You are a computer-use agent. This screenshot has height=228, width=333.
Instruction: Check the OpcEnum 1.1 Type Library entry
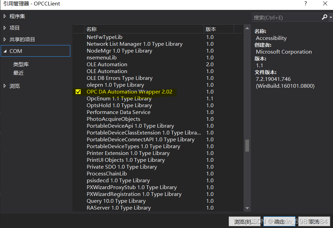pyautogui.click(x=78, y=98)
